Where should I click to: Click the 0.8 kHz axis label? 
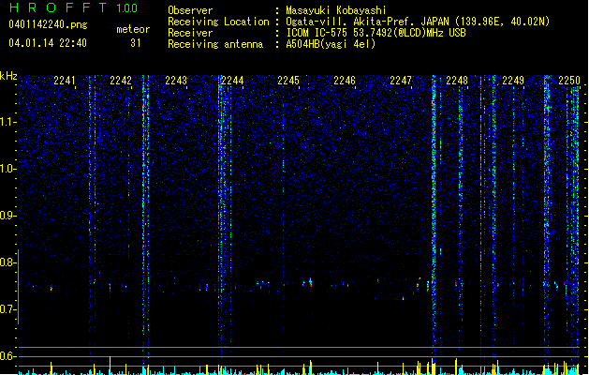click(x=7, y=262)
